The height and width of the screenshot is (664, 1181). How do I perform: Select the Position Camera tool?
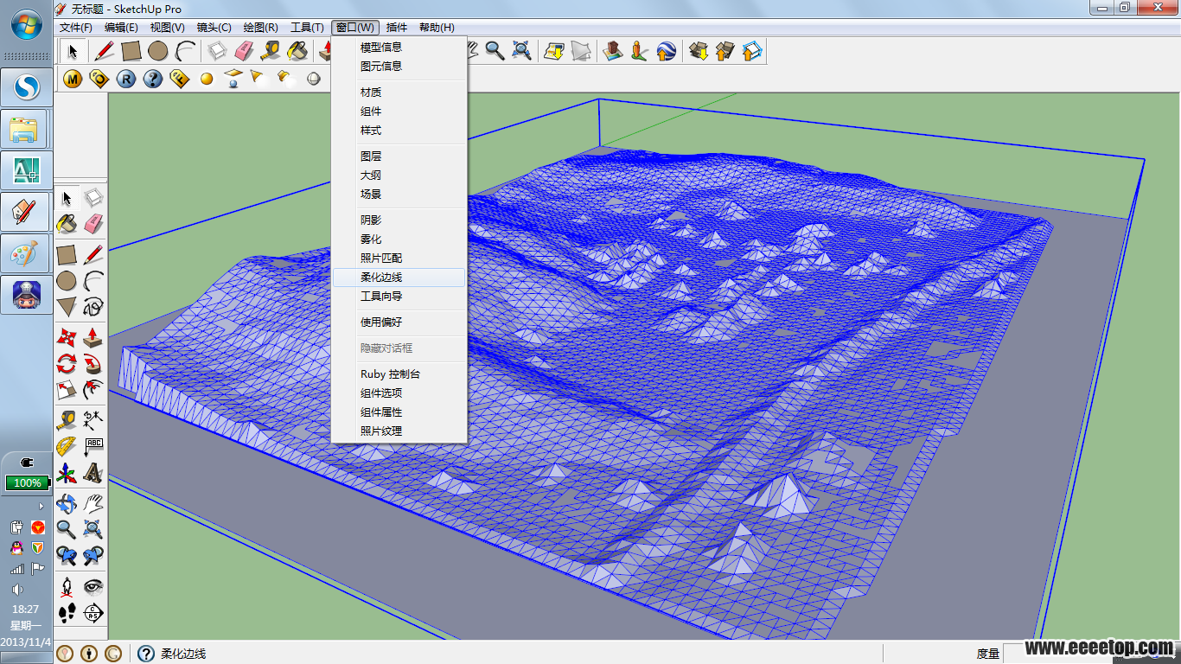pyautogui.click(x=67, y=587)
